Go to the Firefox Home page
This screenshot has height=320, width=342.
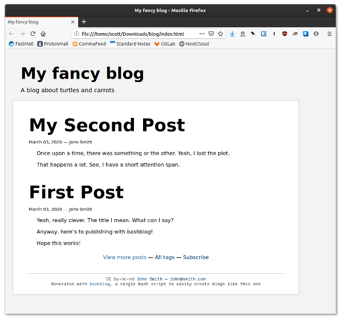(x=43, y=34)
